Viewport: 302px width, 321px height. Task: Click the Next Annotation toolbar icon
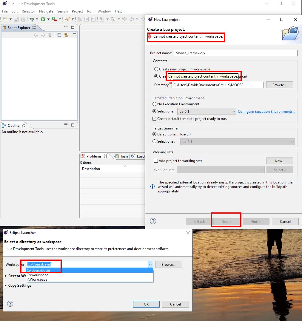point(102,19)
